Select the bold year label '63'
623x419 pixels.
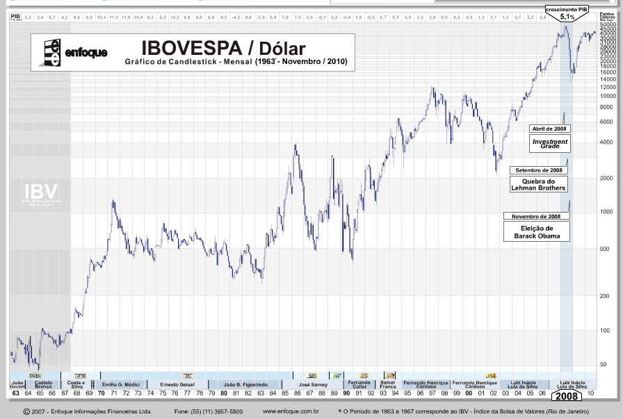click(x=15, y=393)
